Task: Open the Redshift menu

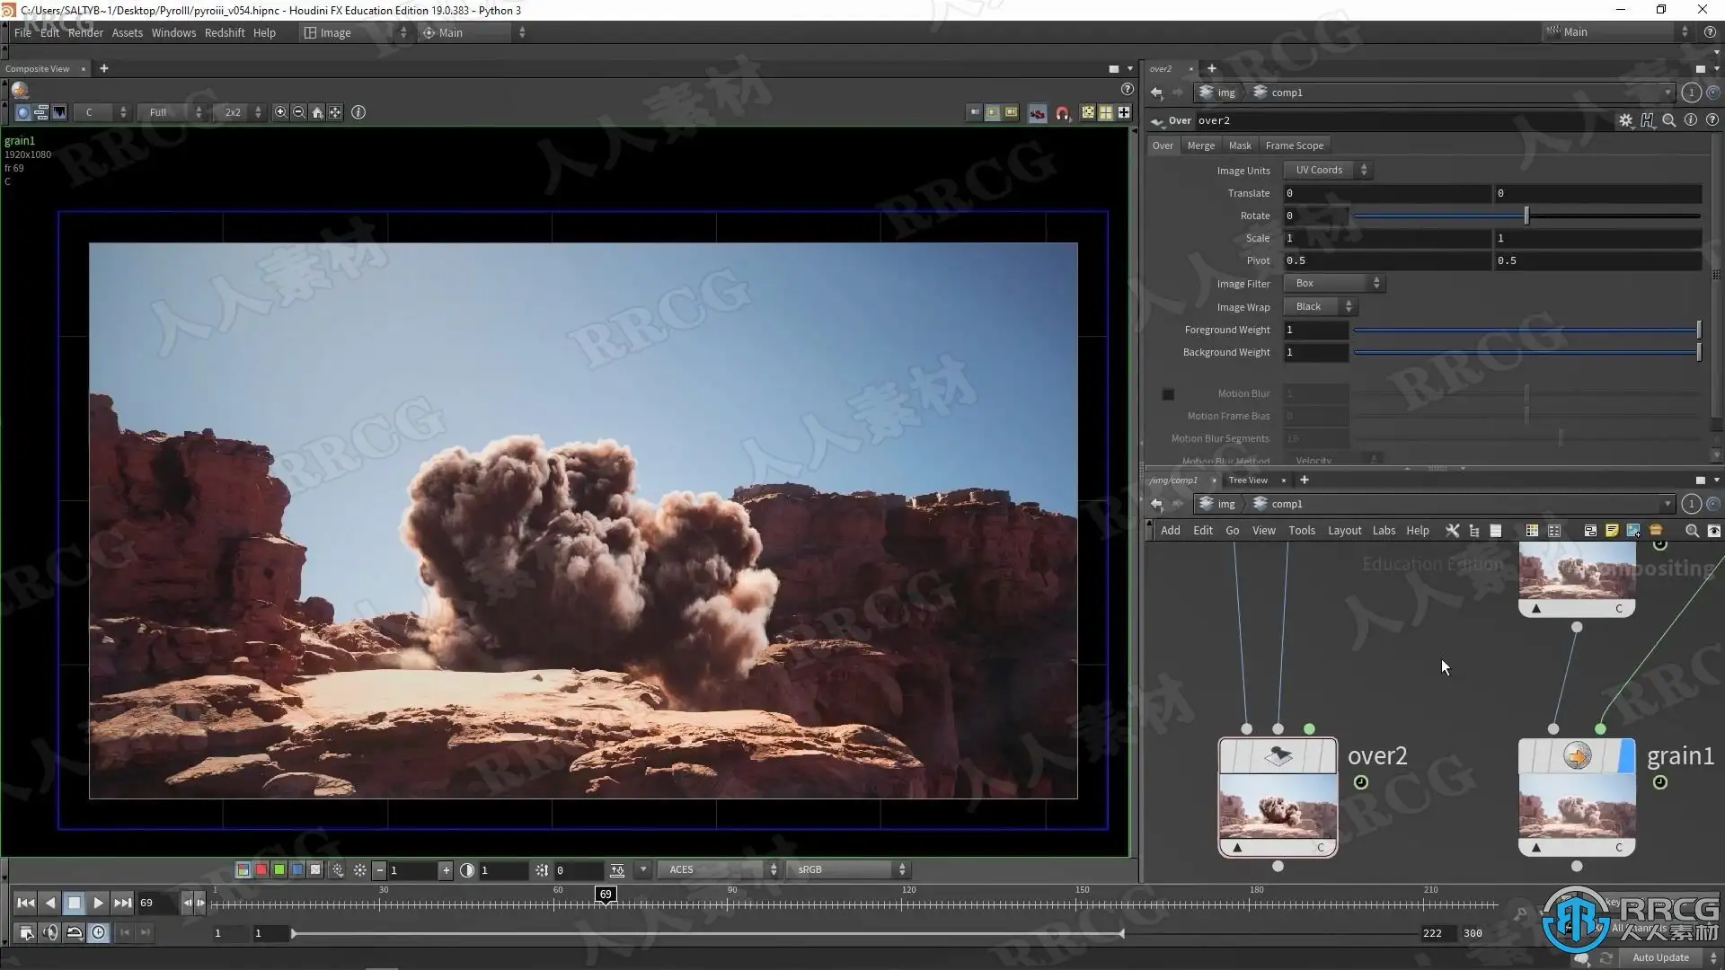Action: coord(224,32)
